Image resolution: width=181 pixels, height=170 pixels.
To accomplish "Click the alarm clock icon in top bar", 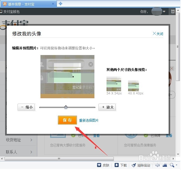I will click(x=173, y=12).
